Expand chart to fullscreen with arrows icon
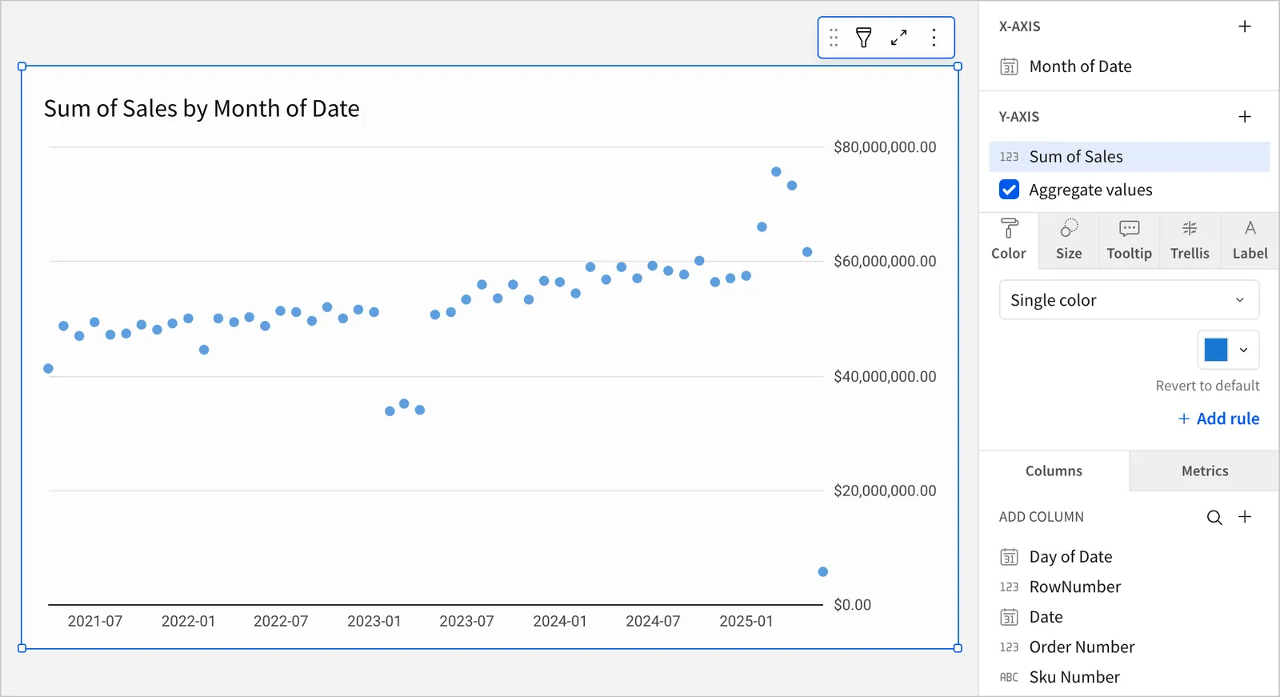The height and width of the screenshot is (697, 1280). pyautogui.click(x=899, y=38)
